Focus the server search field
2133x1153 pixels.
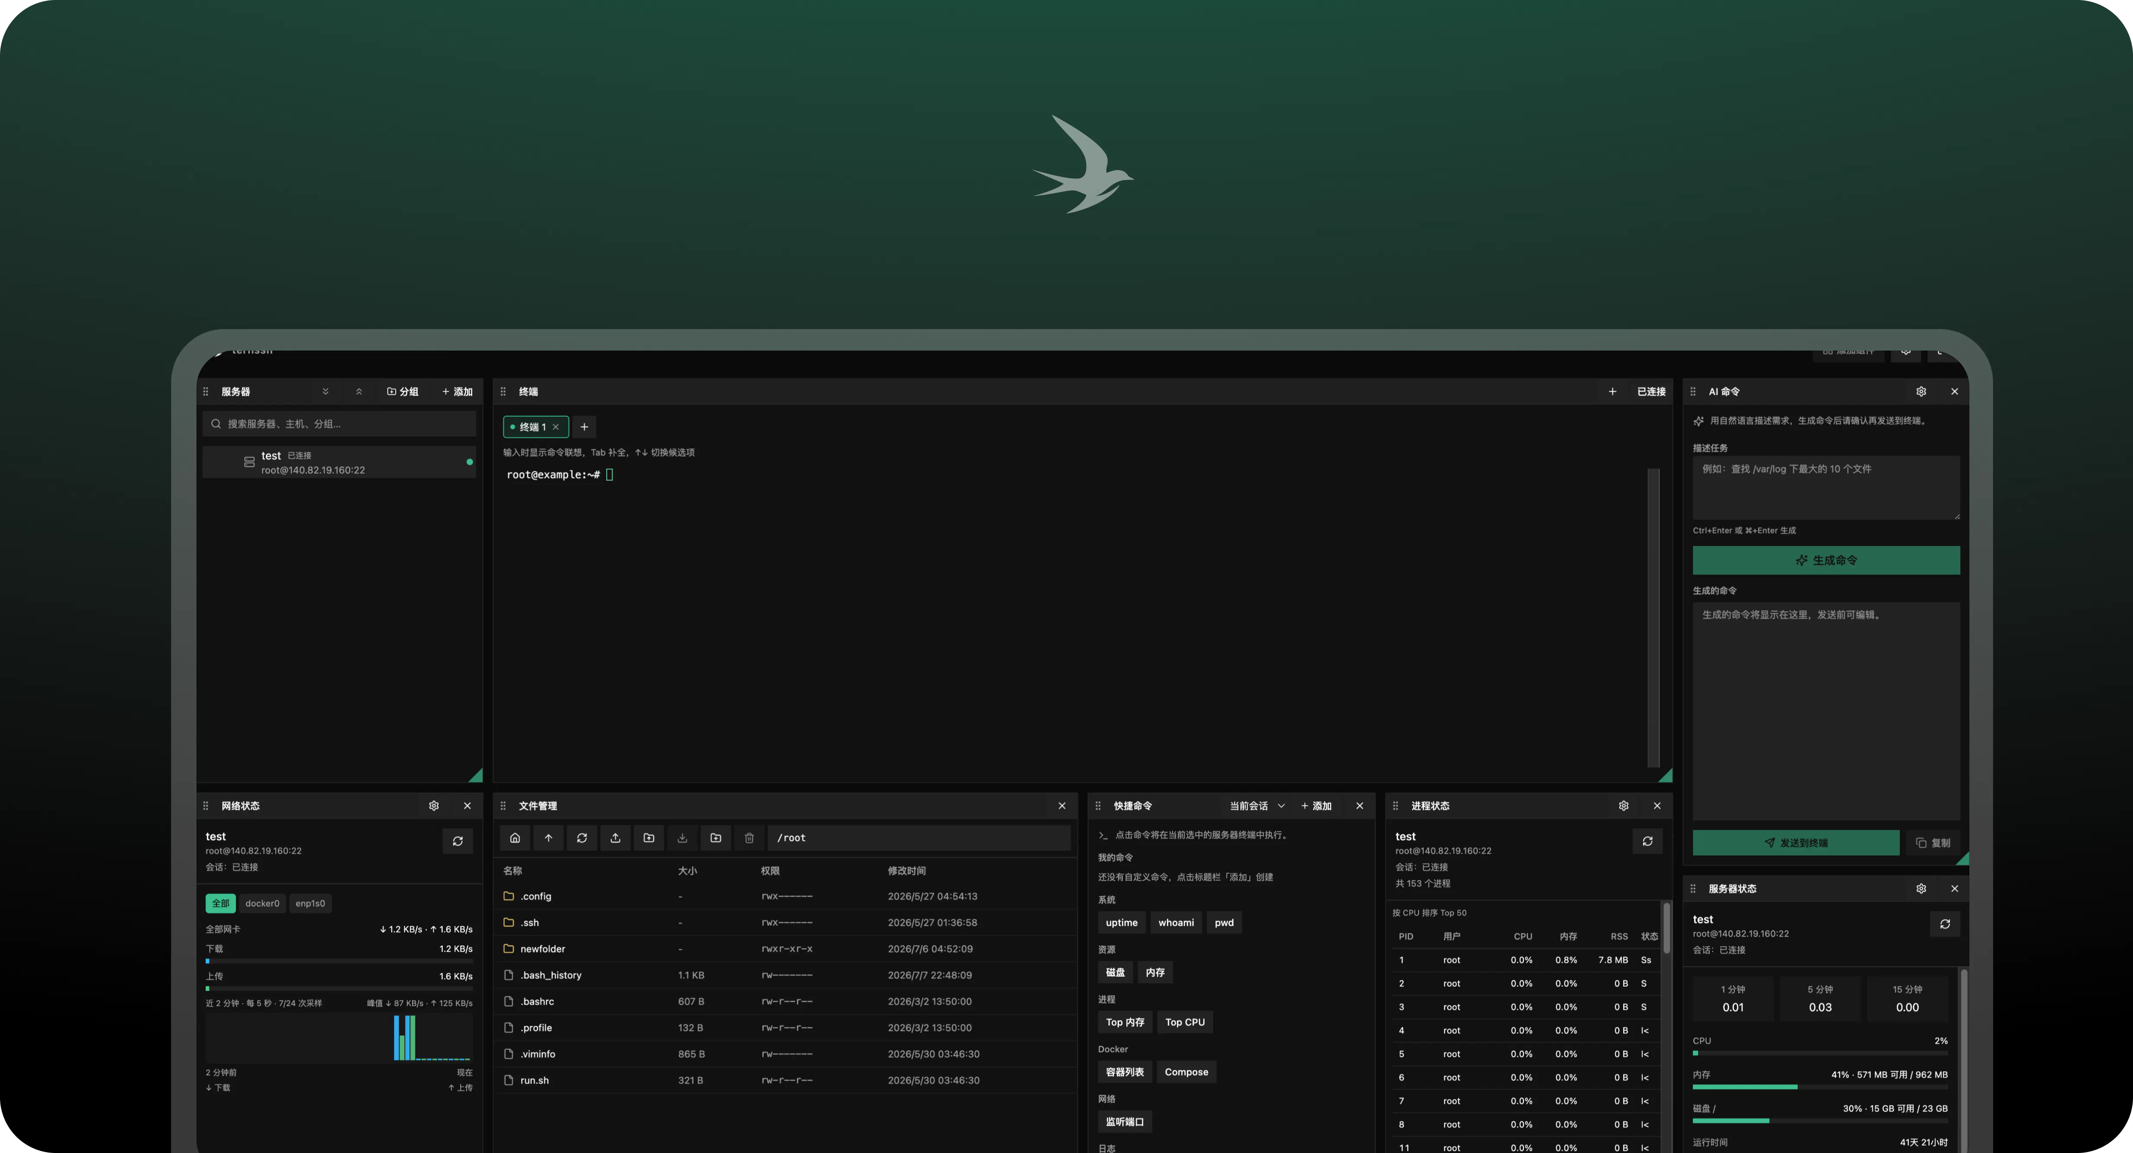(339, 424)
